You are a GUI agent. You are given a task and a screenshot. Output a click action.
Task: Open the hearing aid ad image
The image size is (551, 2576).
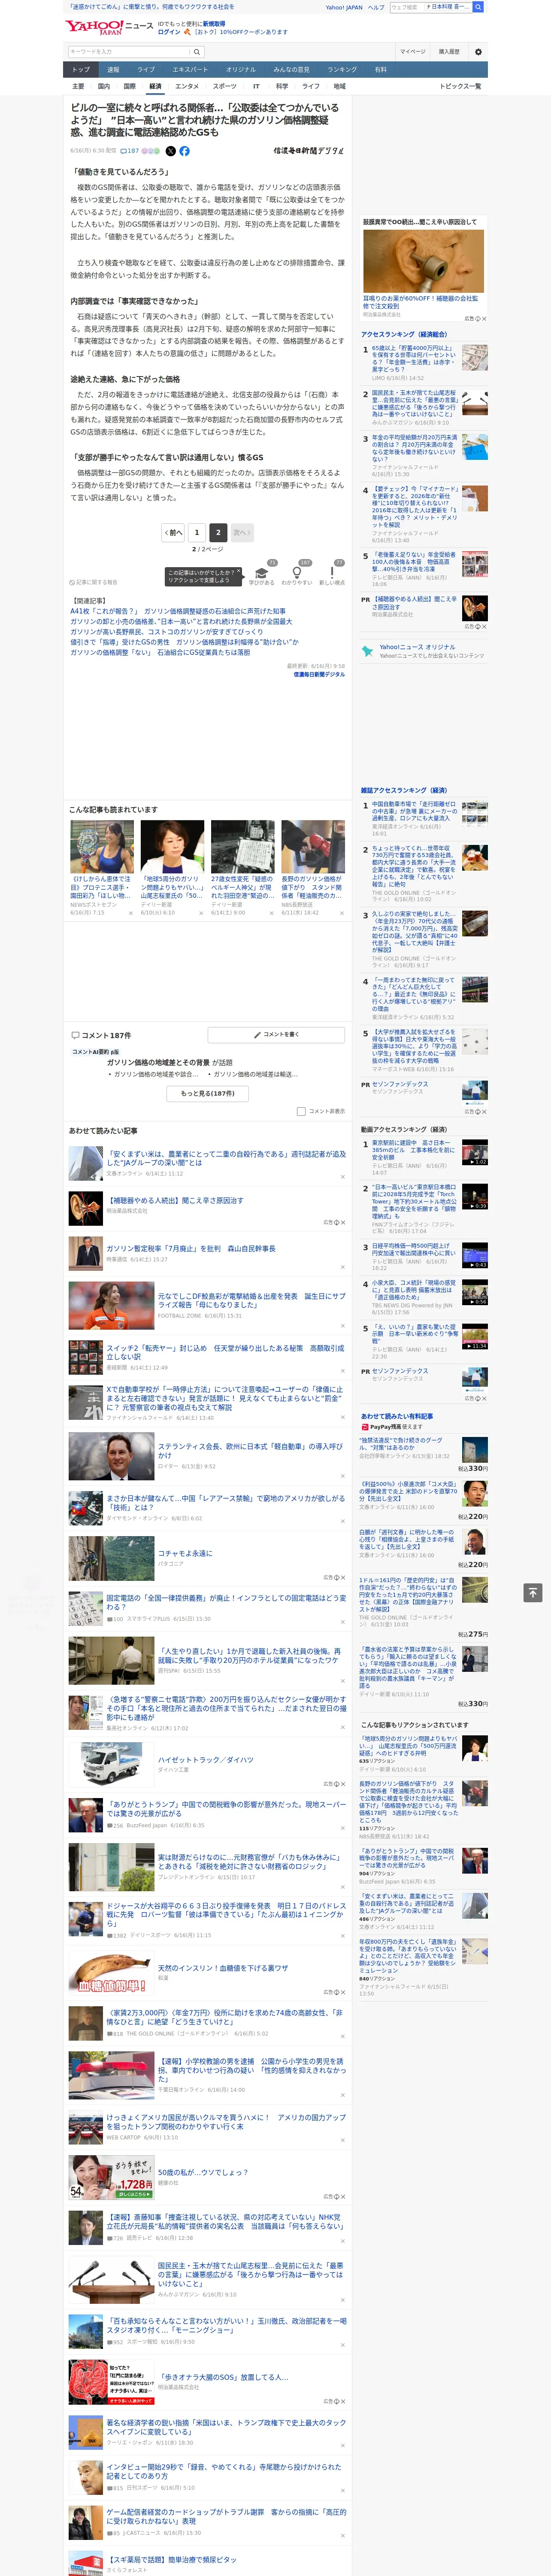(423, 260)
